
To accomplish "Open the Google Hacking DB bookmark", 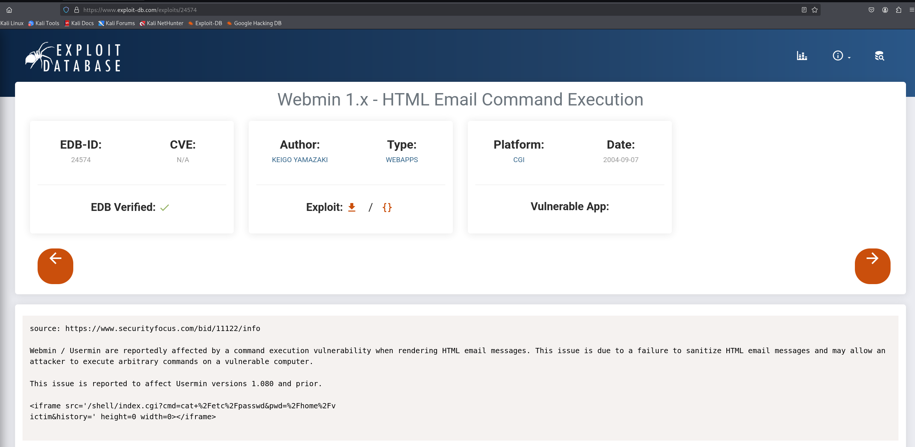I will pyautogui.click(x=254, y=23).
